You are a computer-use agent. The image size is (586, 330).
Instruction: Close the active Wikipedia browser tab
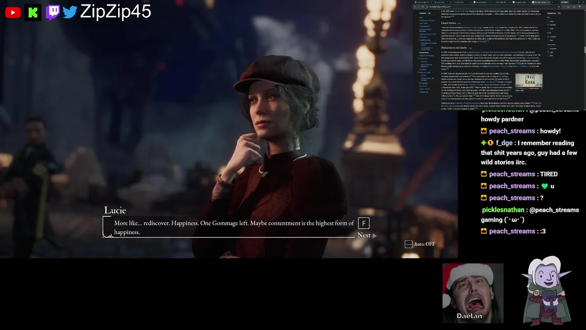pos(548,2)
